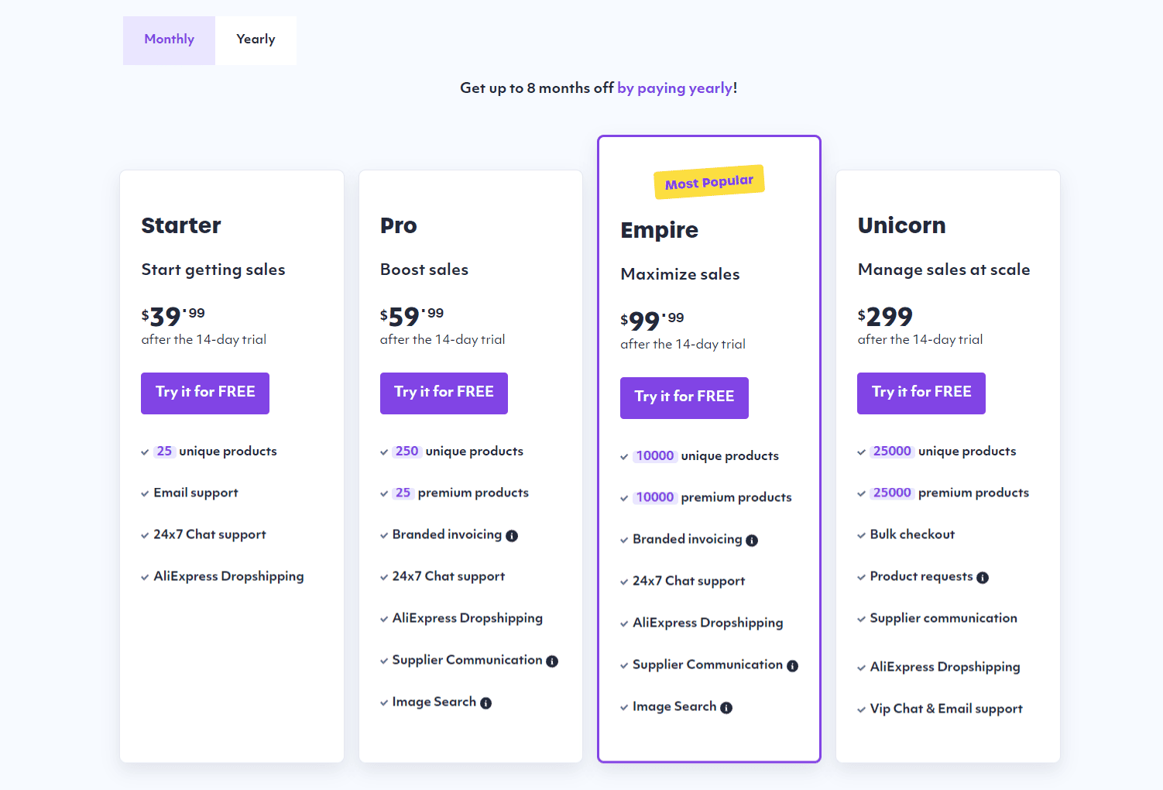
Task: Click the 25000 unique products badge in Unicorn
Action: point(892,451)
